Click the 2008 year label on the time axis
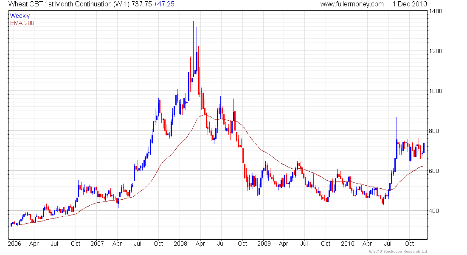Screen dimensions: 467x255 tap(180, 244)
